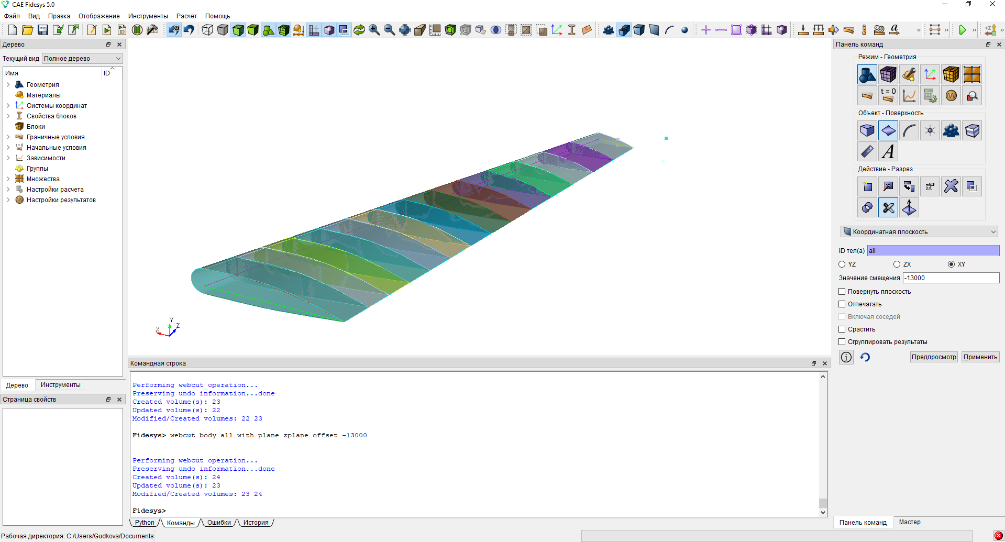Click the zoom in magnifier icon
The height and width of the screenshot is (542, 1005).
pos(374,30)
